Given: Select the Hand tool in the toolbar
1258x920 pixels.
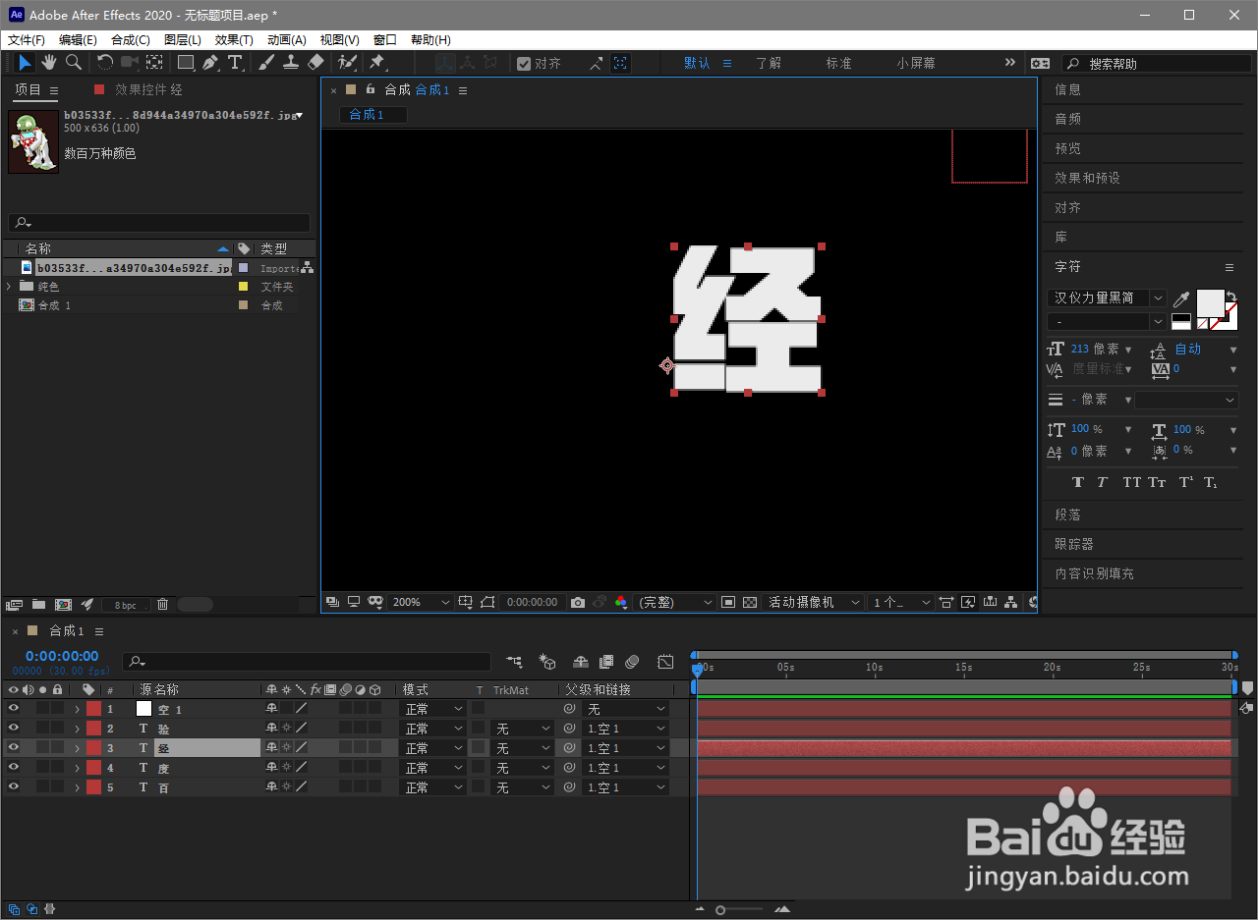Looking at the screenshot, I should tap(48, 62).
